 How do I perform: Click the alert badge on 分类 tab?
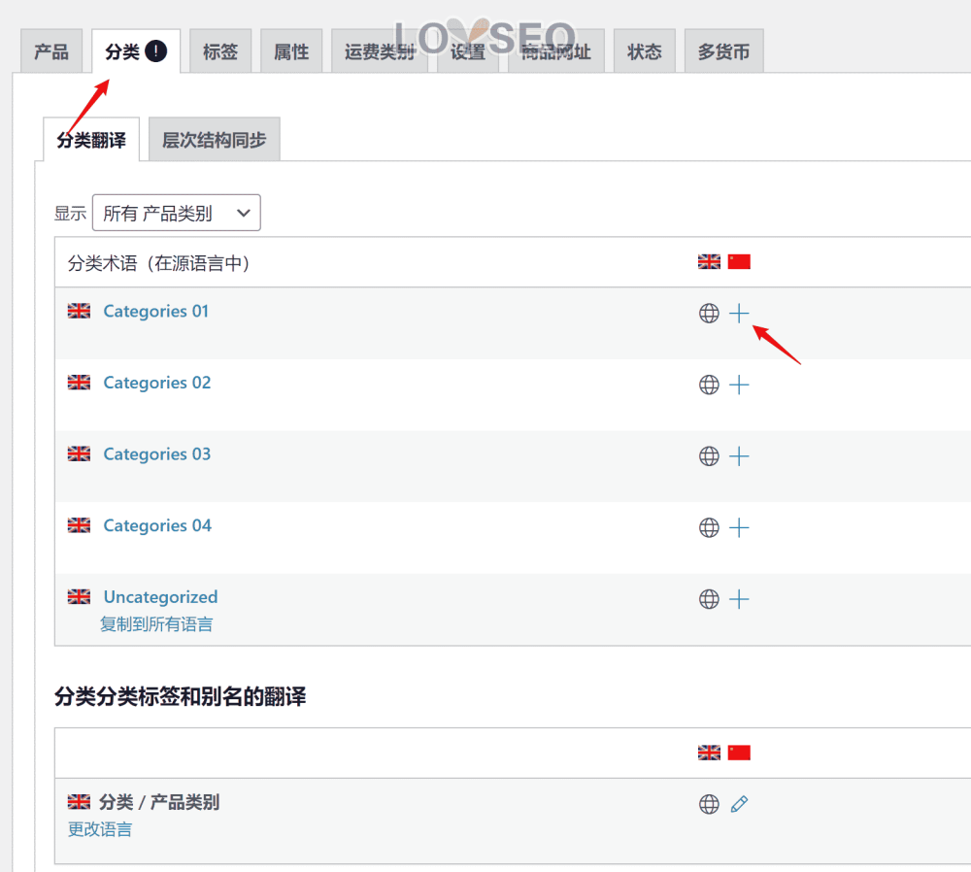[156, 50]
